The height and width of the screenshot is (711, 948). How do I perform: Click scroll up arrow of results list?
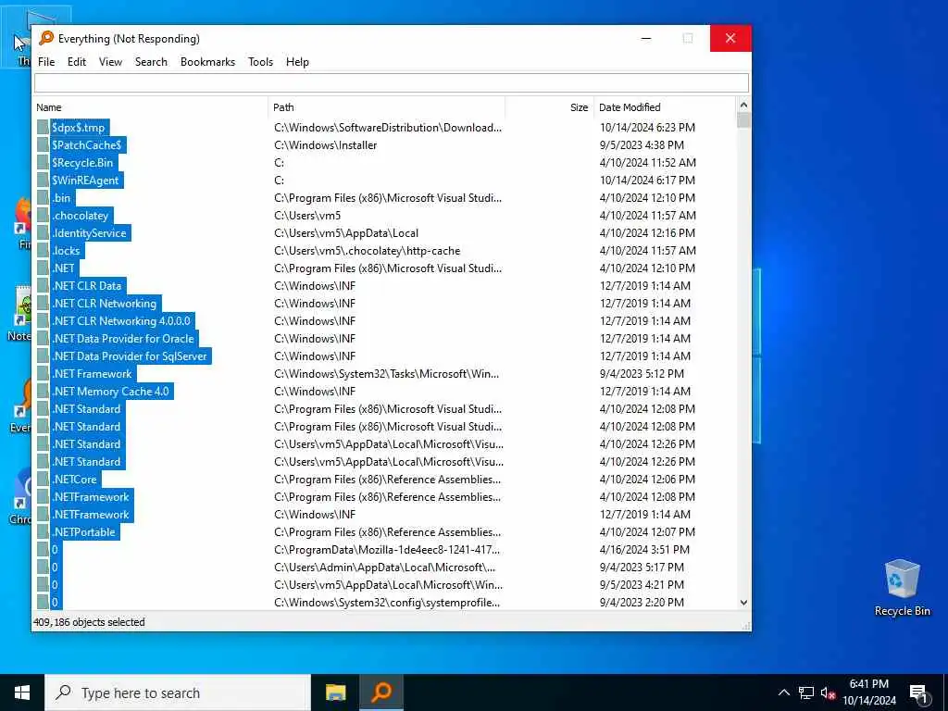[x=743, y=106]
